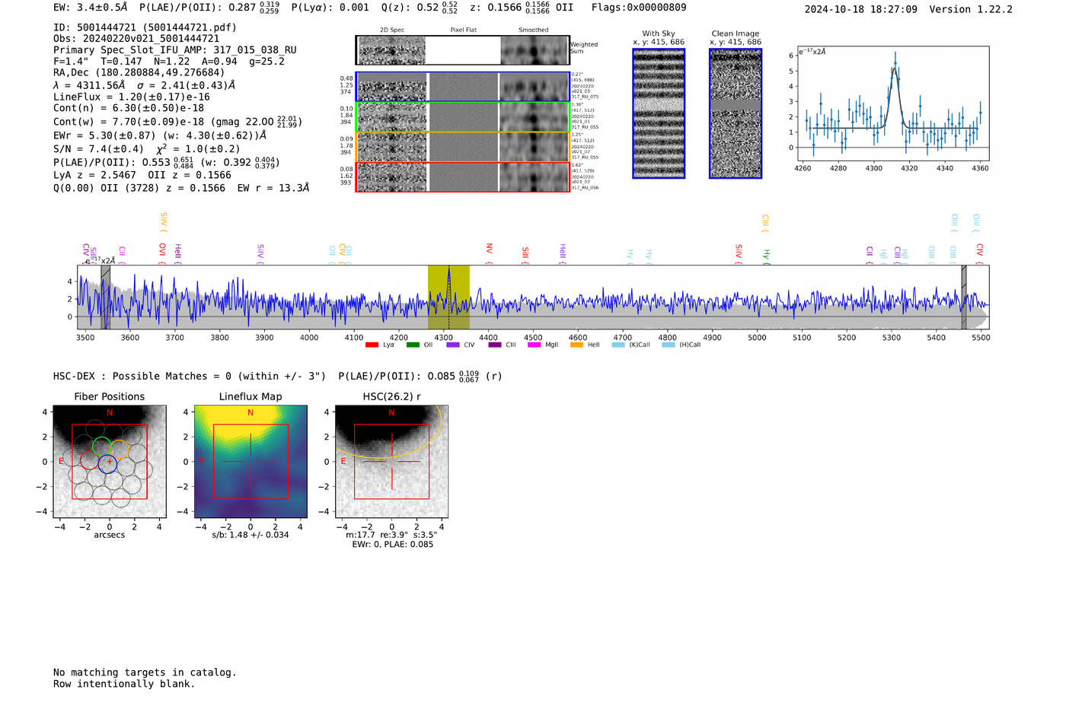Screen dimensions: 1066x725
Task: Click the green Hγ line label
Action: click(767, 256)
